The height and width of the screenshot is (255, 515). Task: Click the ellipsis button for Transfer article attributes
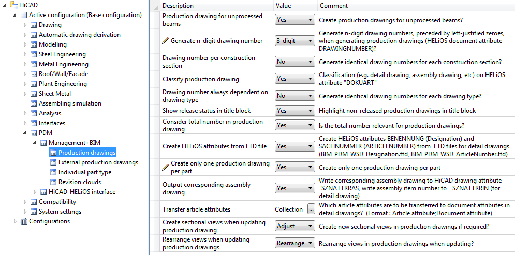point(311,209)
